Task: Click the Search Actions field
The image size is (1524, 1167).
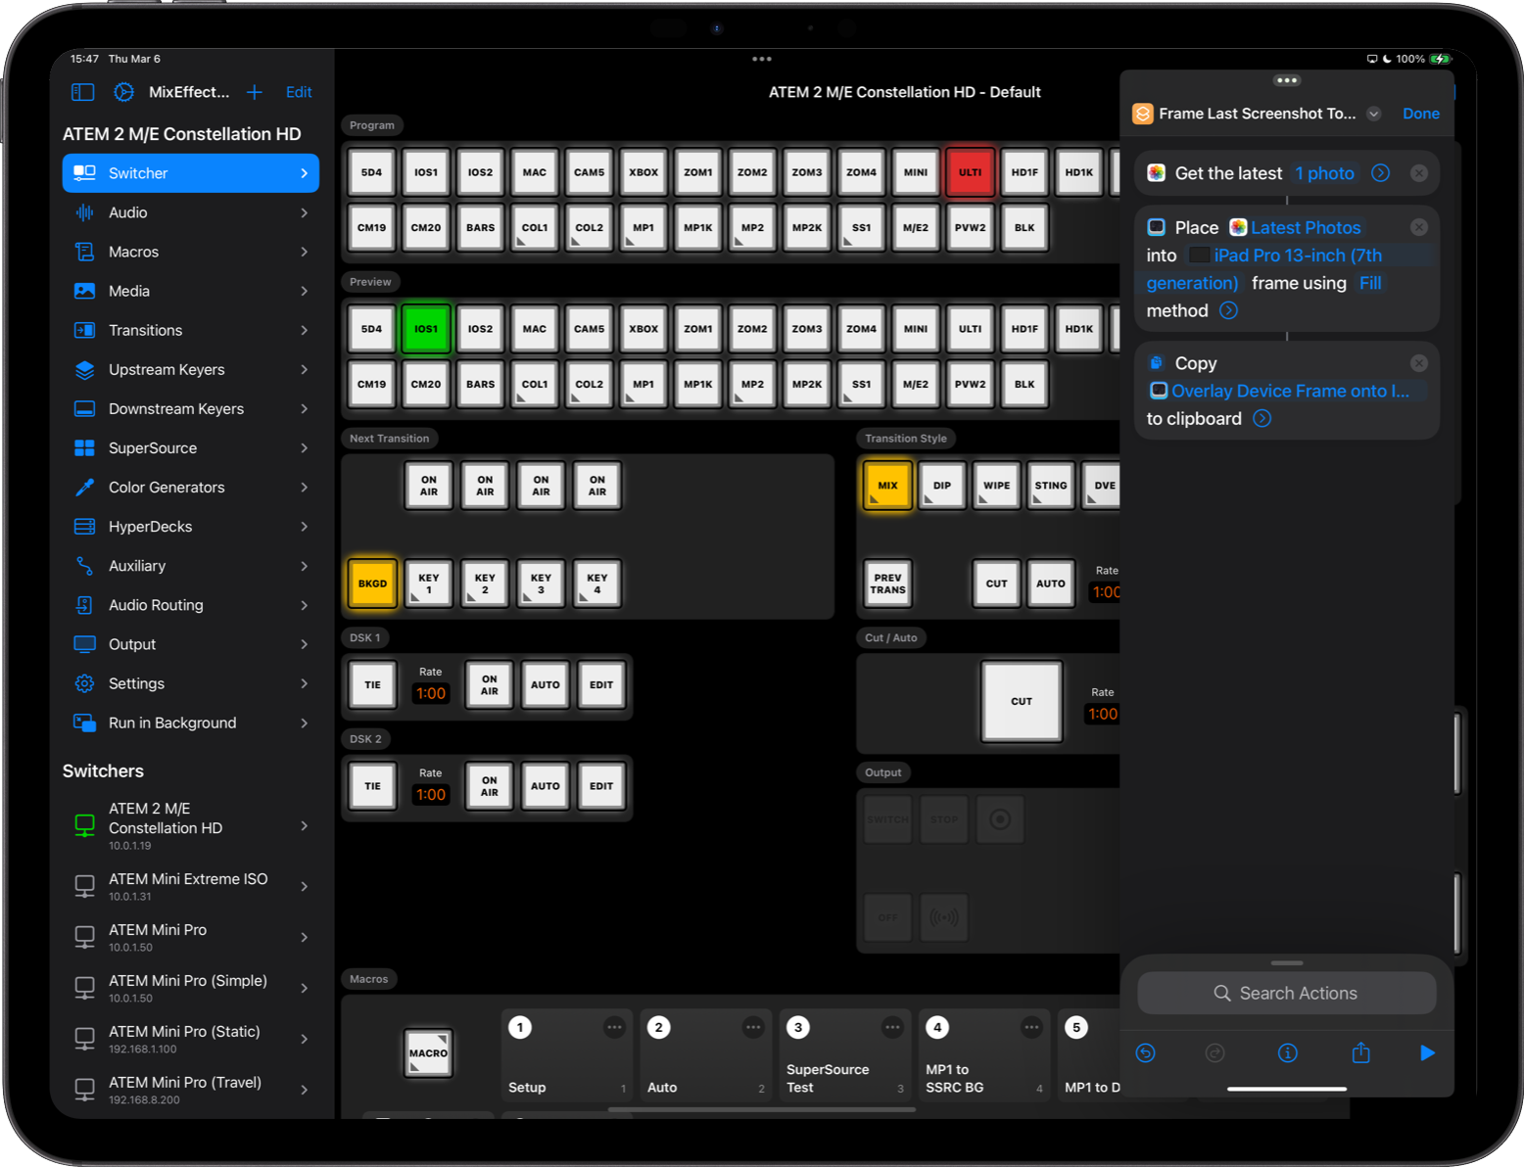Action: 1286,993
